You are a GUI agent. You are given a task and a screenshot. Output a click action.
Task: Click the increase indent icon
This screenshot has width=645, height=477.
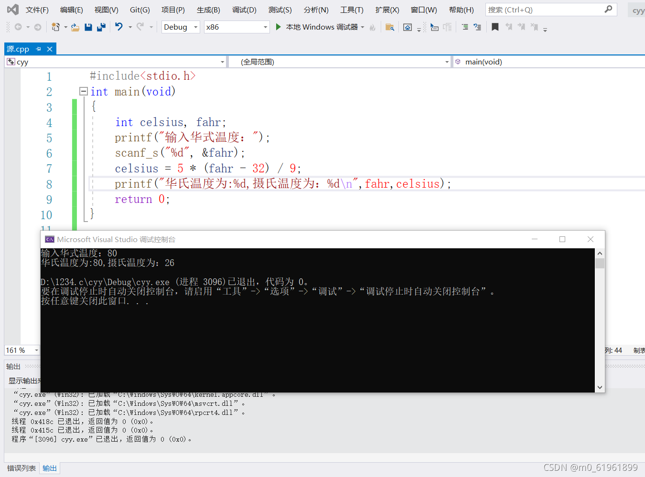click(x=465, y=27)
